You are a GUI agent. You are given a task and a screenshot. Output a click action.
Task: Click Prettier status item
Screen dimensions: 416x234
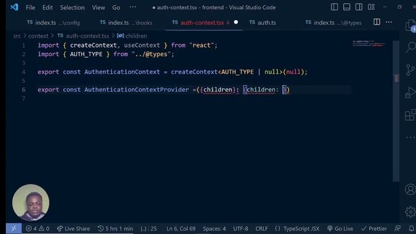click(x=374, y=229)
